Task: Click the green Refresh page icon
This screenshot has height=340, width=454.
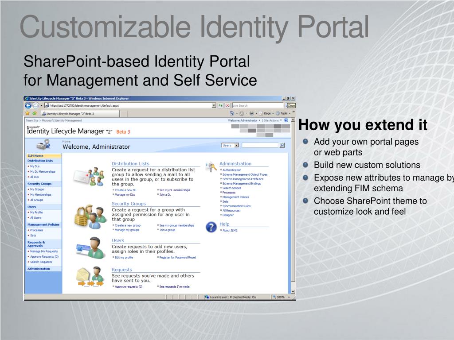Action: [x=221, y=105]
